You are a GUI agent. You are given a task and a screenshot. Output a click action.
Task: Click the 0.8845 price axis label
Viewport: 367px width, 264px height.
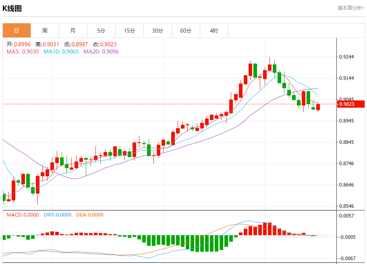click(x=346, y=142)
